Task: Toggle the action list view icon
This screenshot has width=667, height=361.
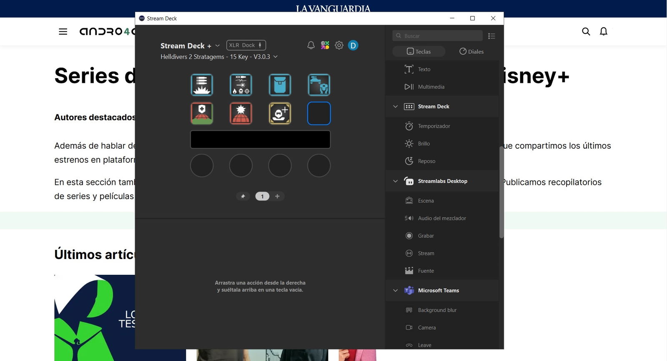Action: click(x=491, y=36)
